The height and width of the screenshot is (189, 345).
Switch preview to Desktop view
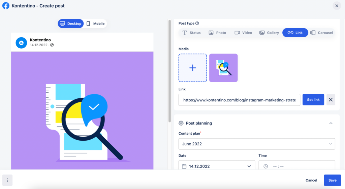pos(71,24)
